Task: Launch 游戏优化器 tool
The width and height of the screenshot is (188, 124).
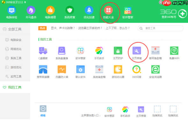Action: pos(118,72)
